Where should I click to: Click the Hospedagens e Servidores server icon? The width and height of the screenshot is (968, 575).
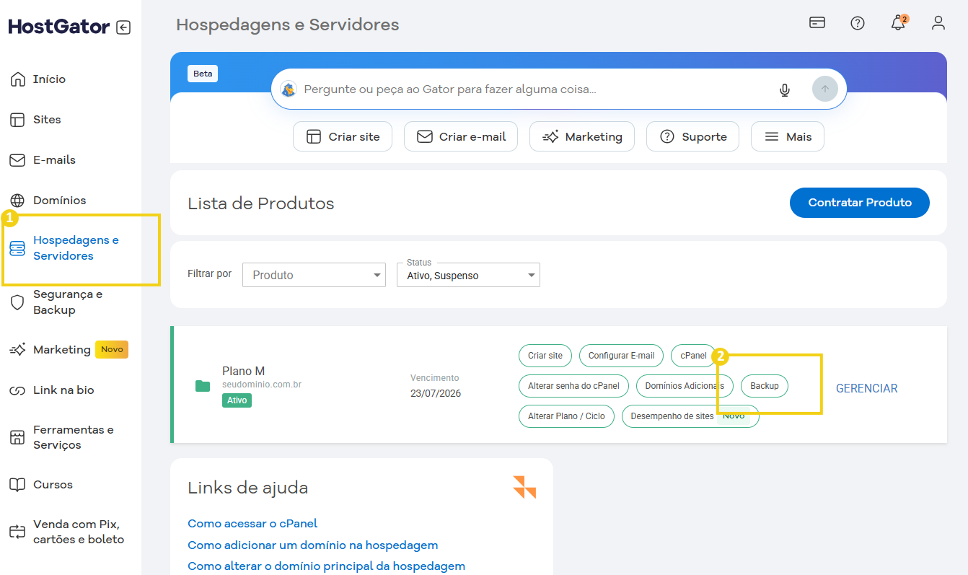tap(17, 249)
